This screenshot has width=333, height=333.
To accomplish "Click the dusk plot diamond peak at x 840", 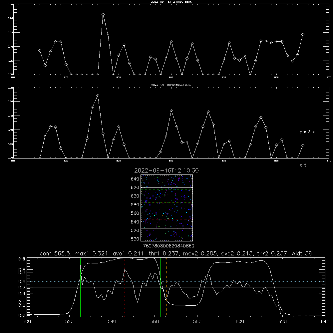I will click(x=171, y=111).
